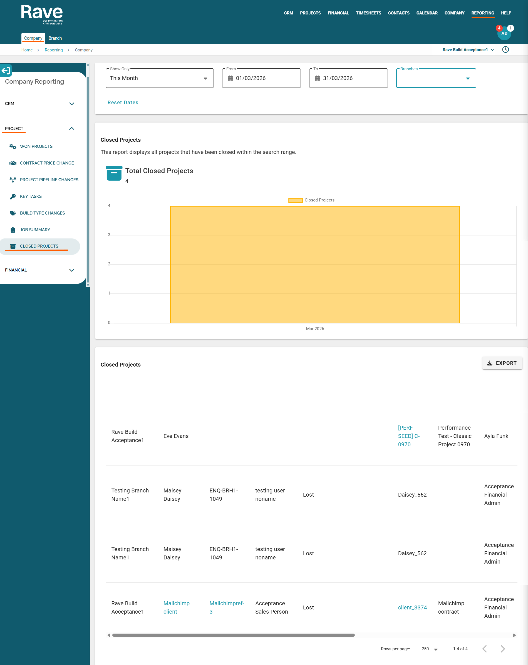
Task: Collapse the PROJECT sidebar section
Action: (x=40, y=129)
